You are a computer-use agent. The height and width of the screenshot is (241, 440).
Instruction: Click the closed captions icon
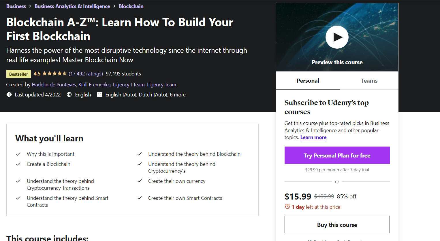click(100, 94)
